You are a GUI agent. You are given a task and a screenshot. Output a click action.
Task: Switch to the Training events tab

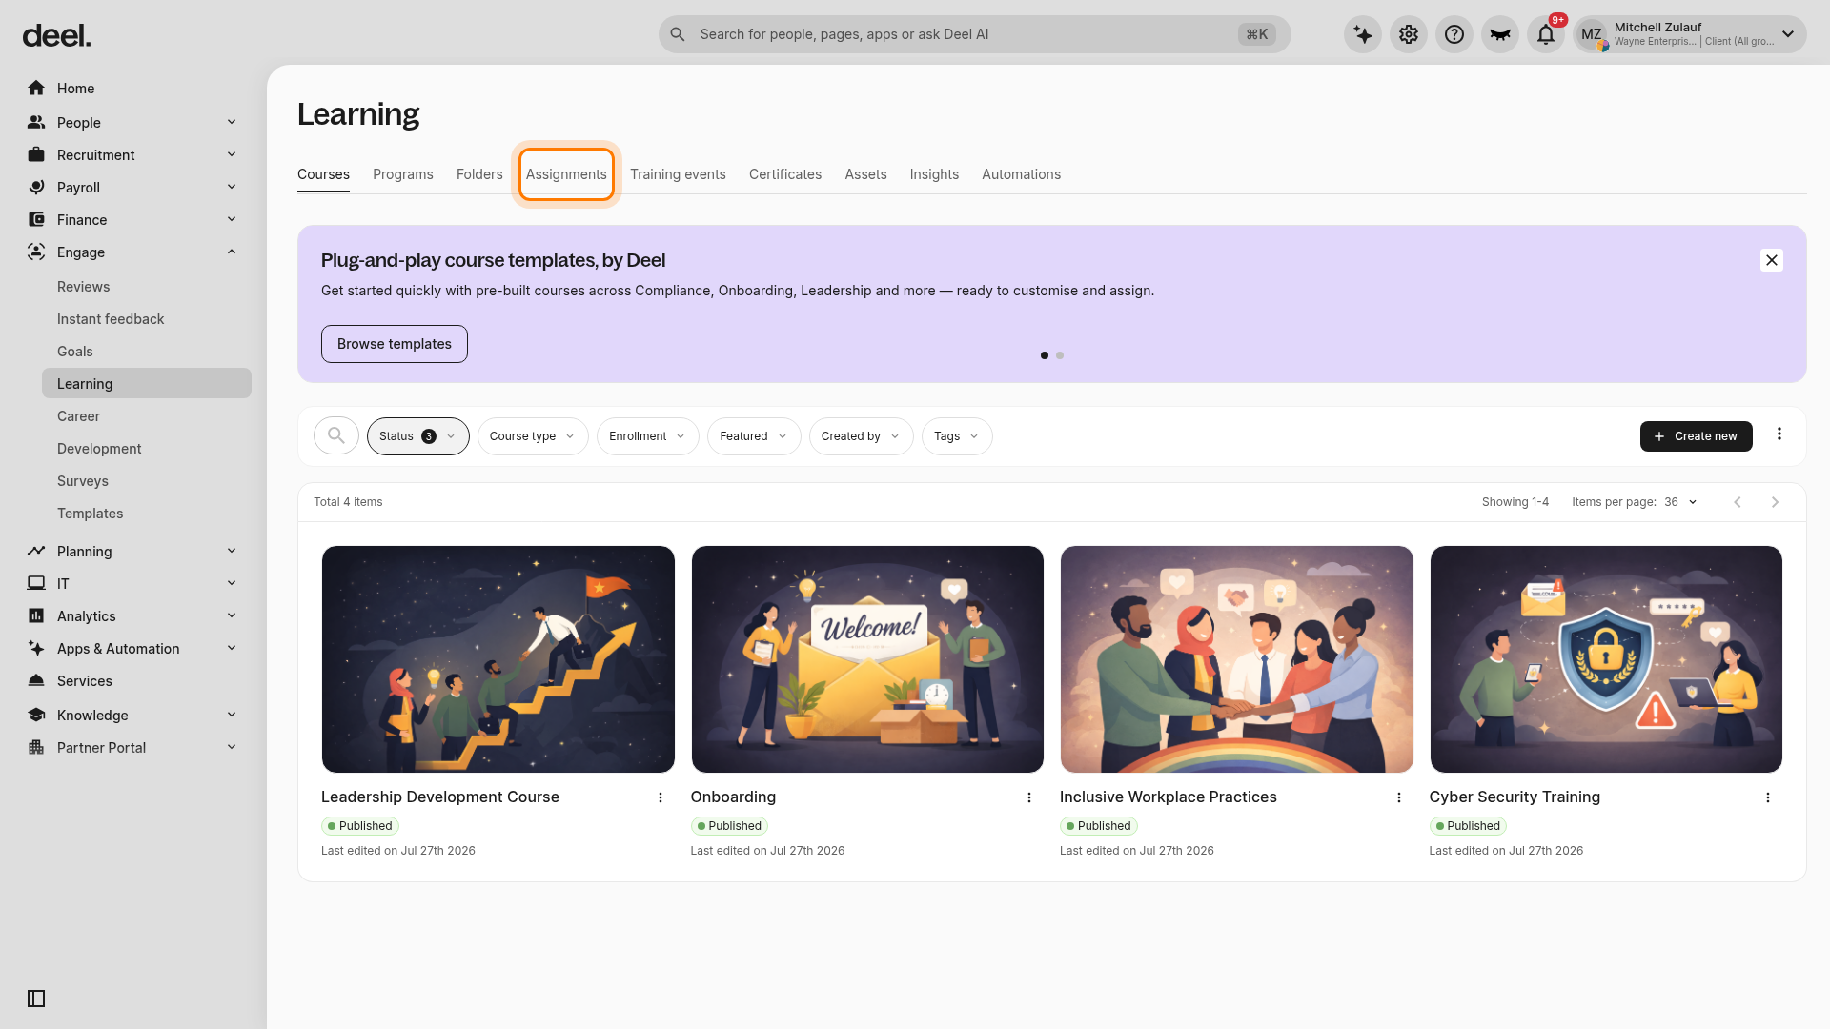[x=678, y=174]
